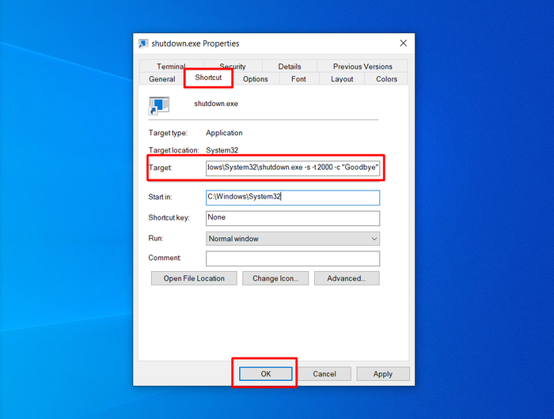
Task: Expand the Run dropdown
Action: pos(293,239)
